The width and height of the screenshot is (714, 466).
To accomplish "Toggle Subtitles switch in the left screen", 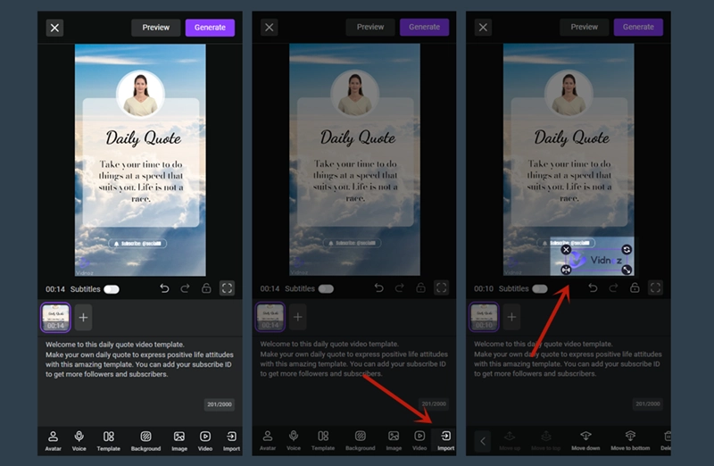I will click(x=112, y=289).
